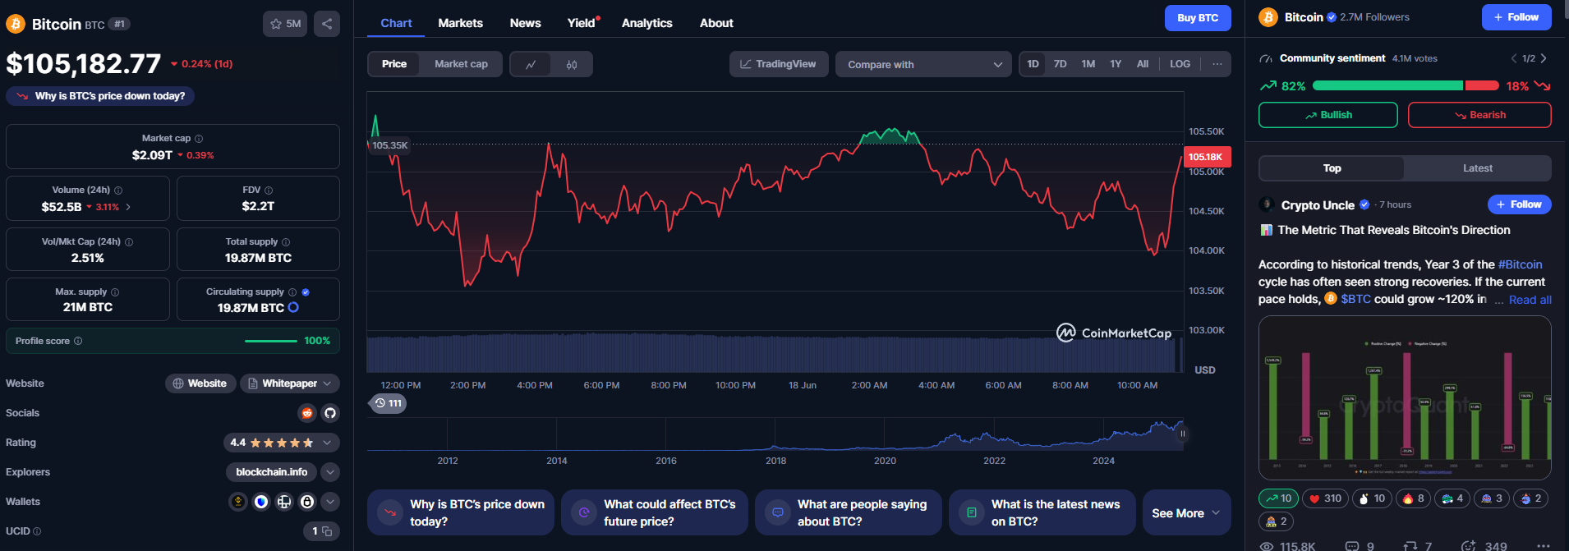
Task: Expand the See More questions dropdown
Action: [1187, 512]
